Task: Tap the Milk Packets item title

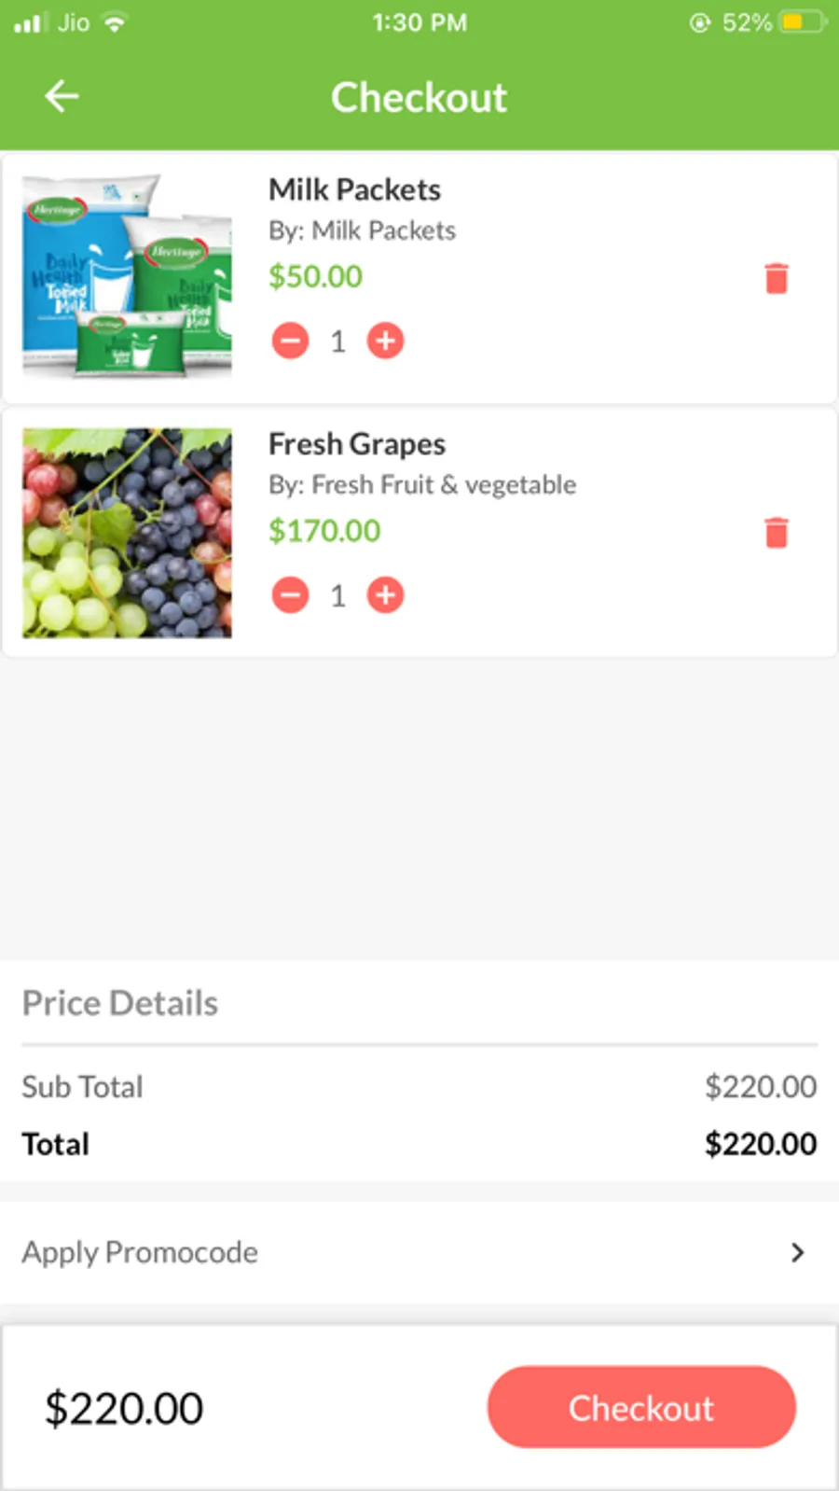Action: click(354, 189)
